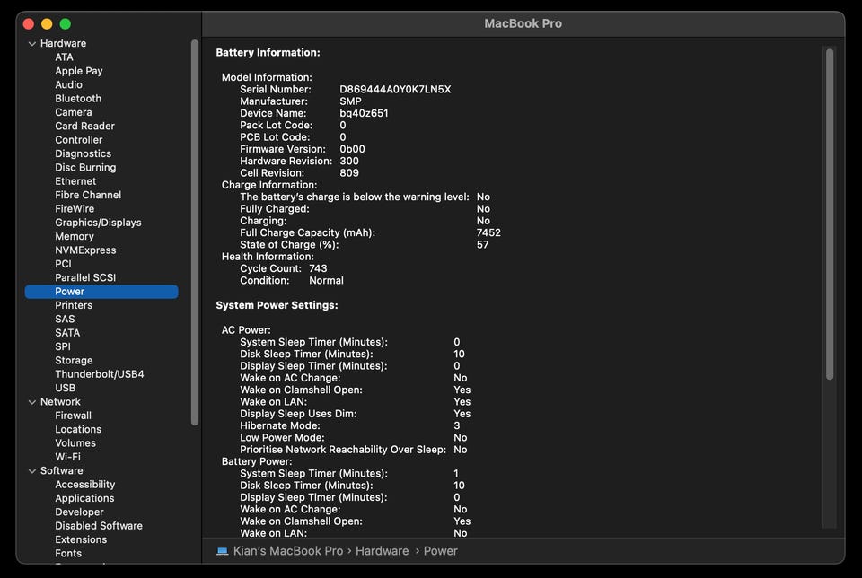Open the Audio hardware entry
This screenshot has height=578, width=862.
click(68, 84)
